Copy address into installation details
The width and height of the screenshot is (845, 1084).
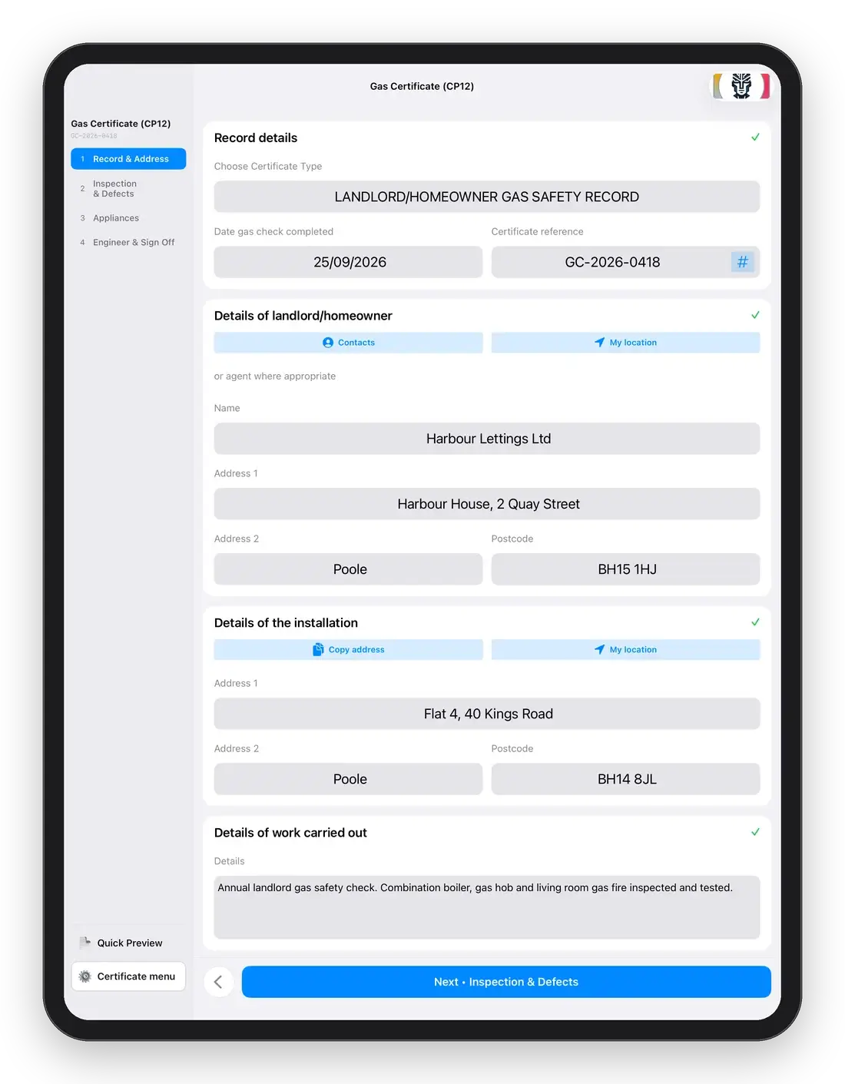click(x=348, y=650)
